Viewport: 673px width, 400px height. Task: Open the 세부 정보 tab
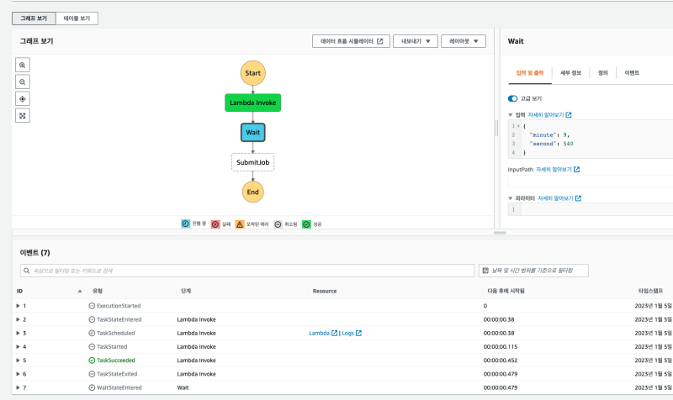tap(570, 73)
